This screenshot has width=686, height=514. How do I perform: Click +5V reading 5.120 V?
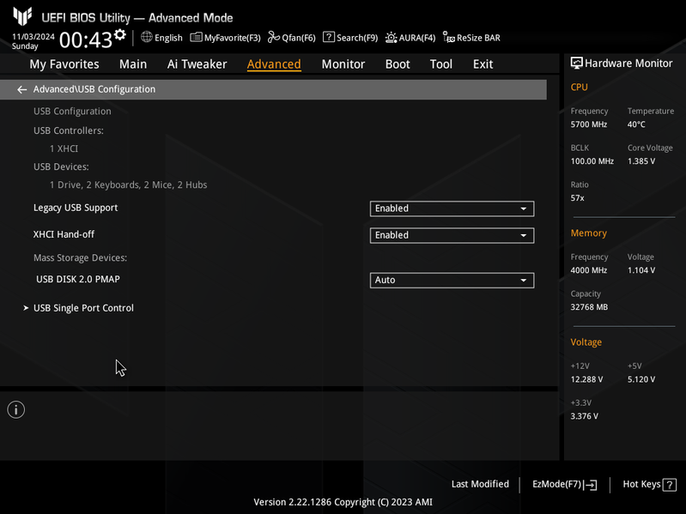[x=641, y=379]
